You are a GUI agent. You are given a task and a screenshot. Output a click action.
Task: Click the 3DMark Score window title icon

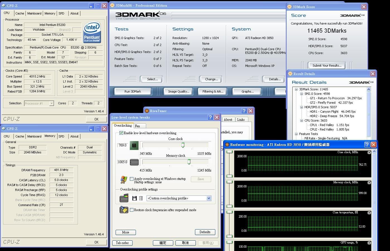(x=289, y=7)
